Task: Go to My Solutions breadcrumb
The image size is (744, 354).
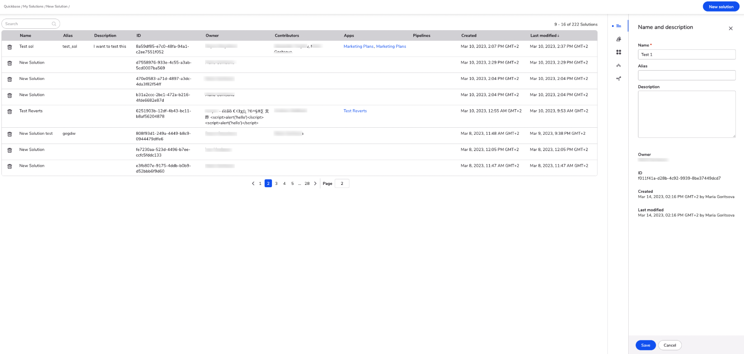Action: point(33,7)
